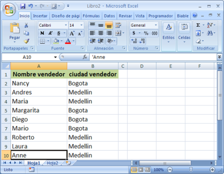Open the font size 14 dropdown

82,25
